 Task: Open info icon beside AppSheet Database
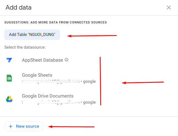[66, 60]
